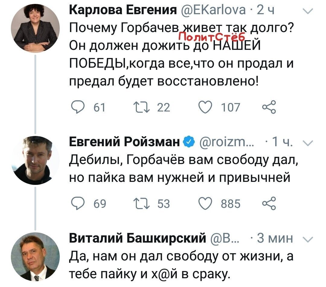Image resolution: width=326 pixels, height=287 pixels.
Task: Open Евгений Ройзман's profile avatar
Action: pyautogui.click(x=35, y=160)
